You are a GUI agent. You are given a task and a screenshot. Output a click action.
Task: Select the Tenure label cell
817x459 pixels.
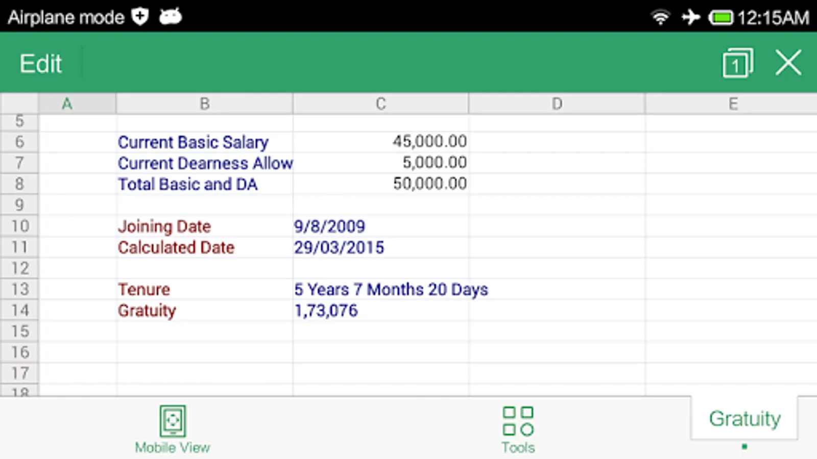click(205, 289)
